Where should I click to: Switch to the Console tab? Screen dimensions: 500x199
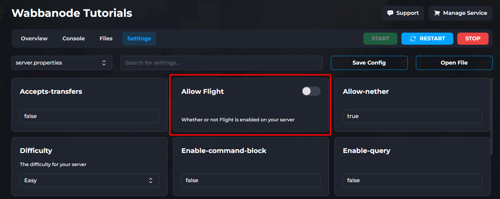coord(73,38)
